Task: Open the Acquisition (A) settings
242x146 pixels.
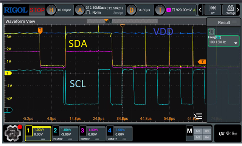Action: (80, 10)
